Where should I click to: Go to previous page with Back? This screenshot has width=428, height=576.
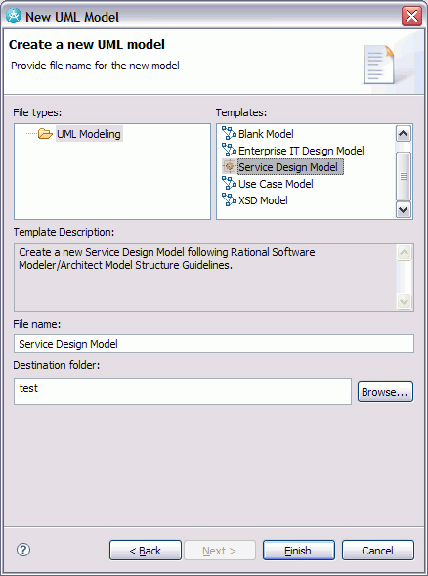(x=146, y=550)
